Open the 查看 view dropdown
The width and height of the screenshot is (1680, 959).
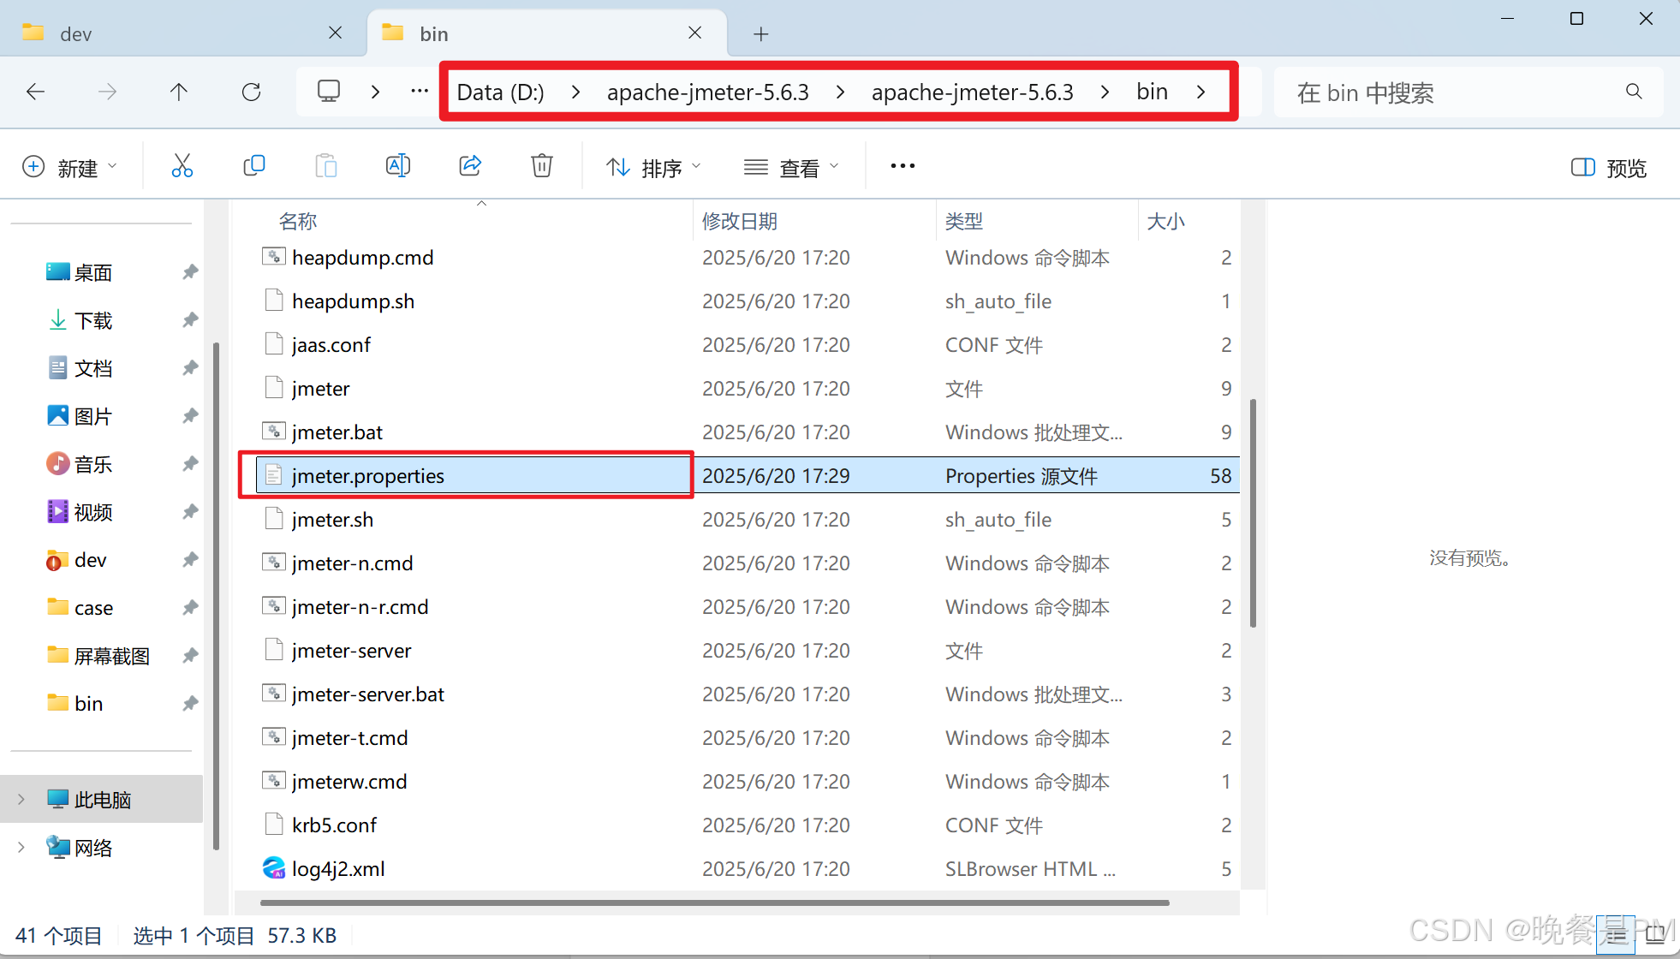tap(791, 167)
